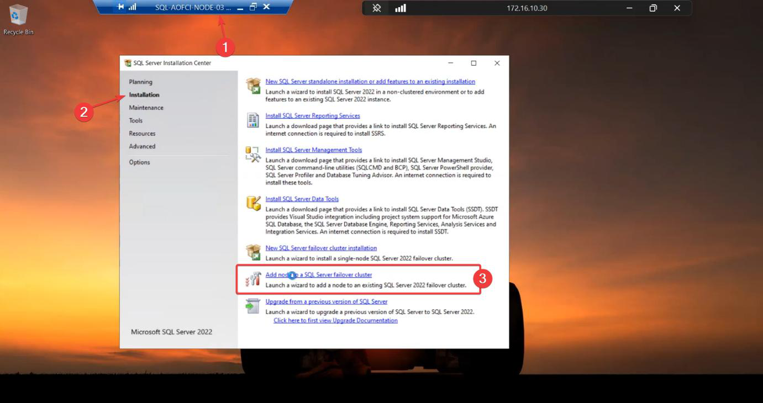The image size is (763, 403).
Task: Switch to the Tools section
Action: pos(135,120)
